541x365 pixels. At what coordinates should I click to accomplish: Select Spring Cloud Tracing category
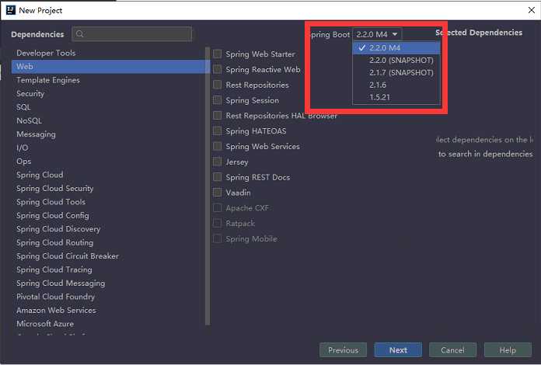pos(108,269)
